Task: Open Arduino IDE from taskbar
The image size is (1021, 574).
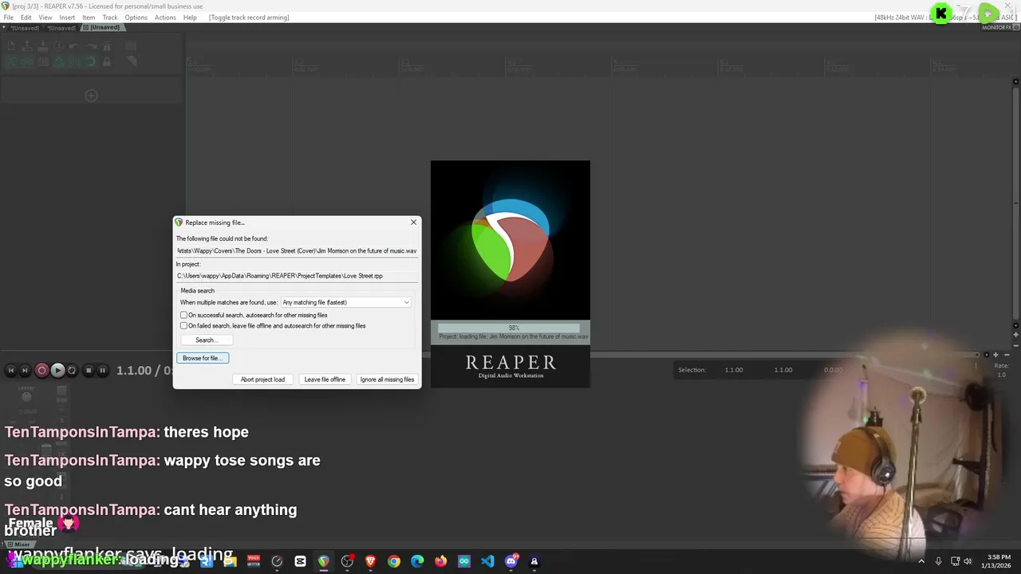Action: (464, 561)
